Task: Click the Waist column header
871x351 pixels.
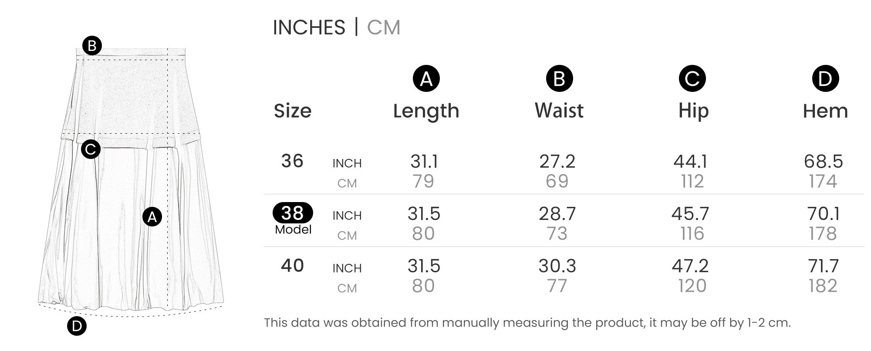Action: [559, 111]
